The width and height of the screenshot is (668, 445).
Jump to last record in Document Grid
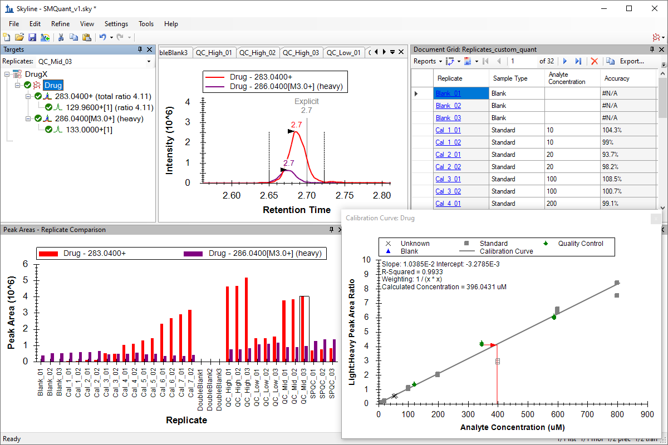point(578,61)
